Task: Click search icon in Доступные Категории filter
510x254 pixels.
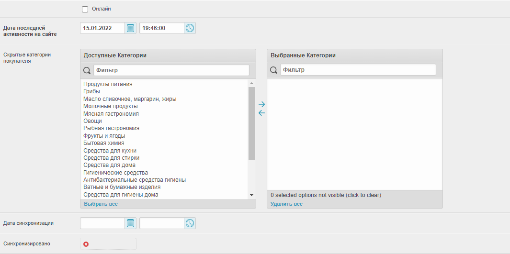Action: (x=87, y=70)
